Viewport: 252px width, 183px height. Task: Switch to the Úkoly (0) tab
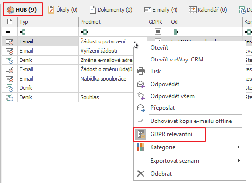(x=63, y=10)
